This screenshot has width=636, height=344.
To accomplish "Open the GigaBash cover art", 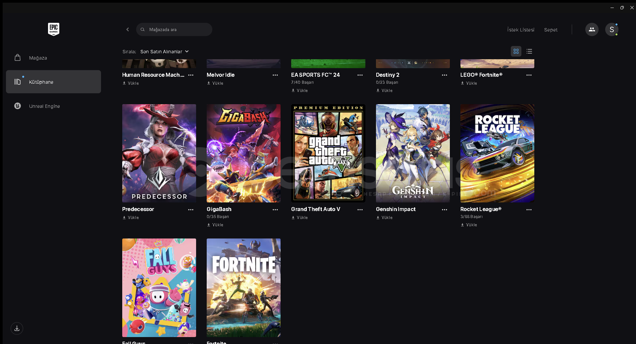I will click(243, 153).
